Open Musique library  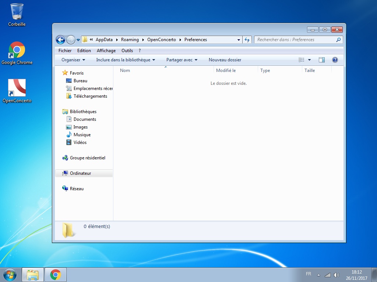82,135
